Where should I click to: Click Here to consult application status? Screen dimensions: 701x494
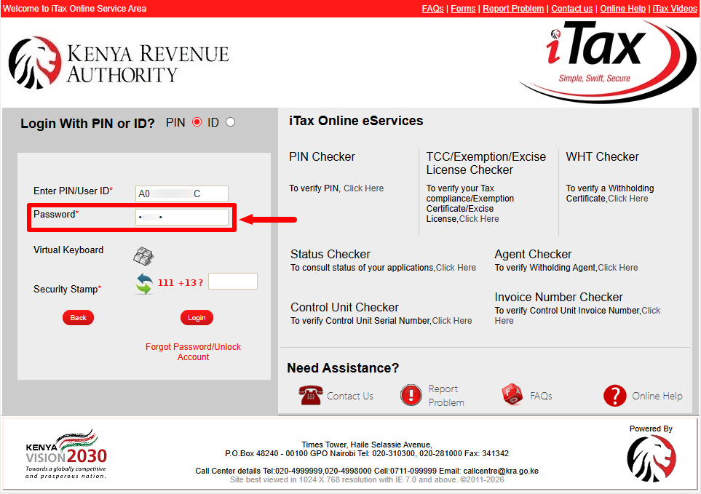tap(456, 268)
